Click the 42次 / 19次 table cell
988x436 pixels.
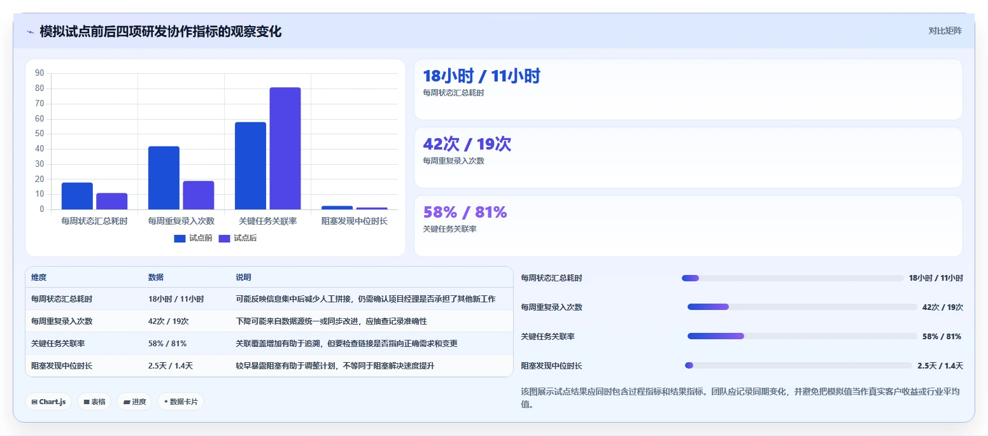point(169,321)
